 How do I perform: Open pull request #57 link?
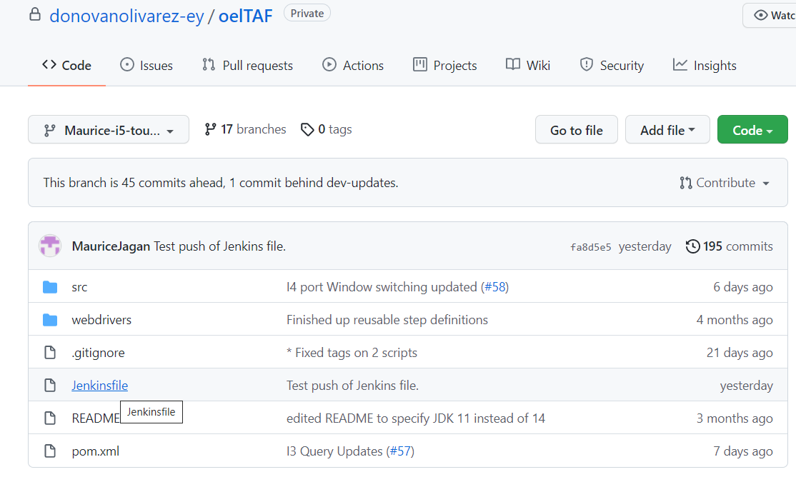401,451
